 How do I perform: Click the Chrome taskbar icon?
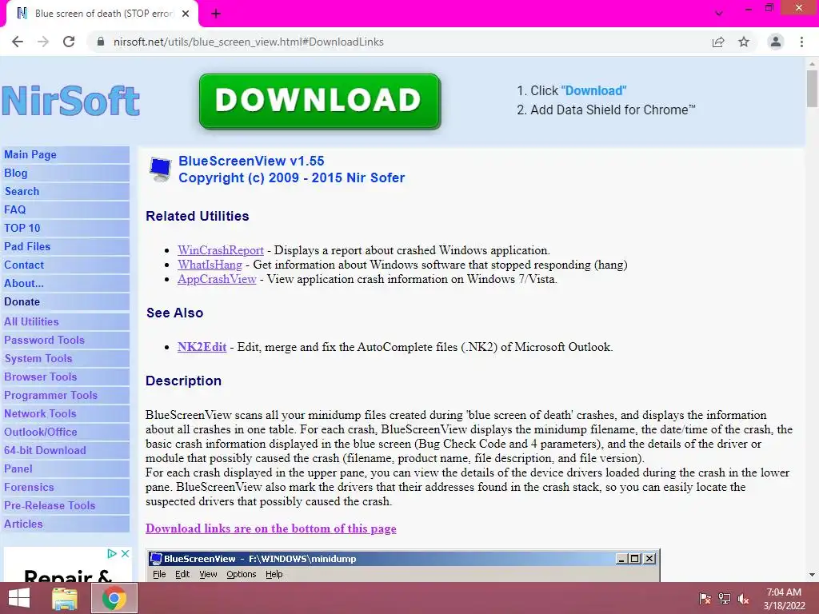(114, 598)
